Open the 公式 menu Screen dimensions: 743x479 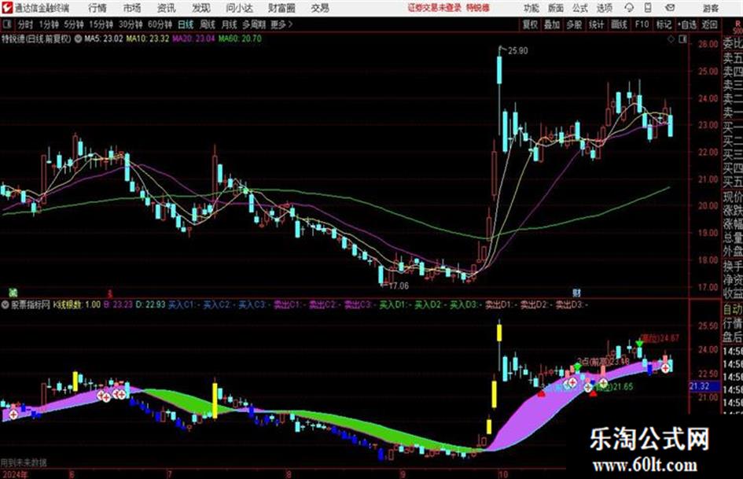point(579,8)
